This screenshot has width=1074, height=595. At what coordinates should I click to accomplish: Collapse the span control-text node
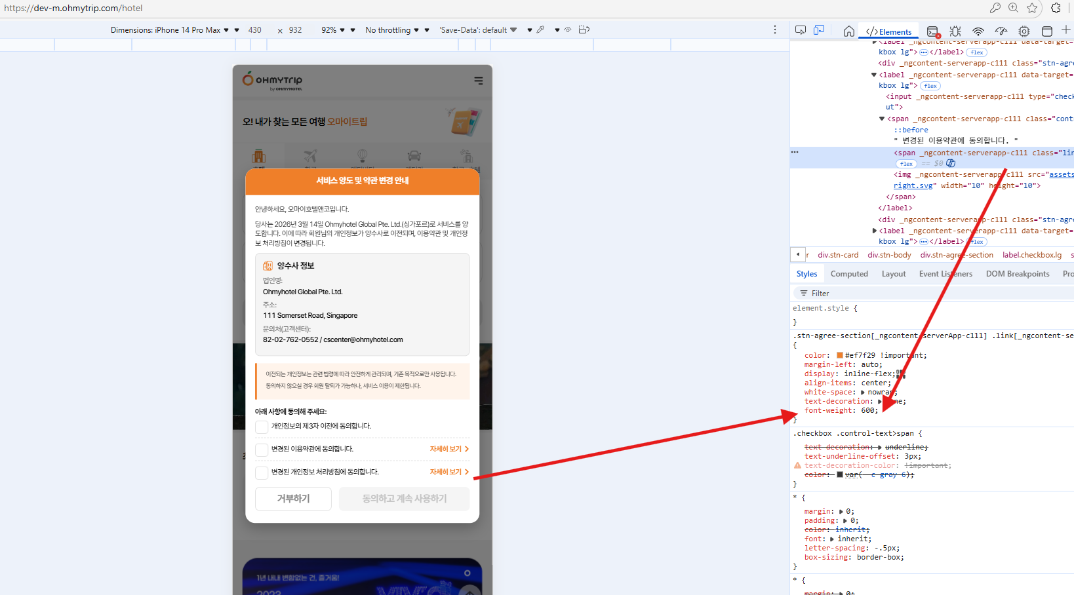pos(882,119)
